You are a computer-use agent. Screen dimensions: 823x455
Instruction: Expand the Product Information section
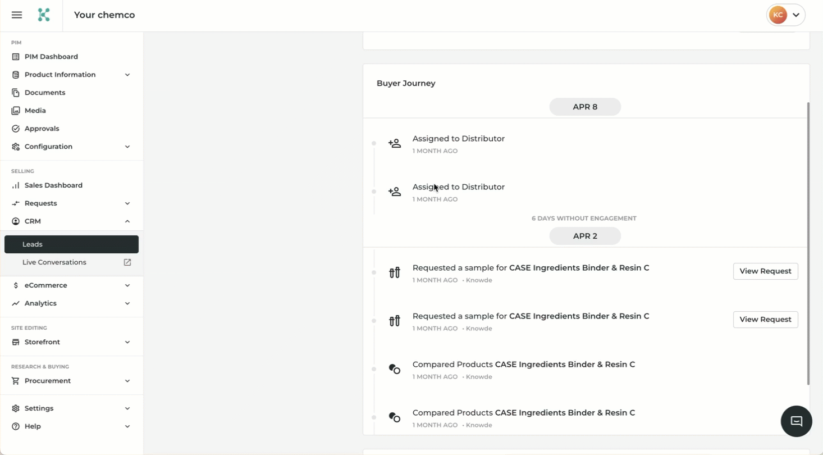point(127,75)
